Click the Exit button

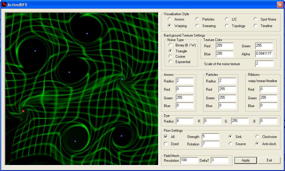click(269, 160)
